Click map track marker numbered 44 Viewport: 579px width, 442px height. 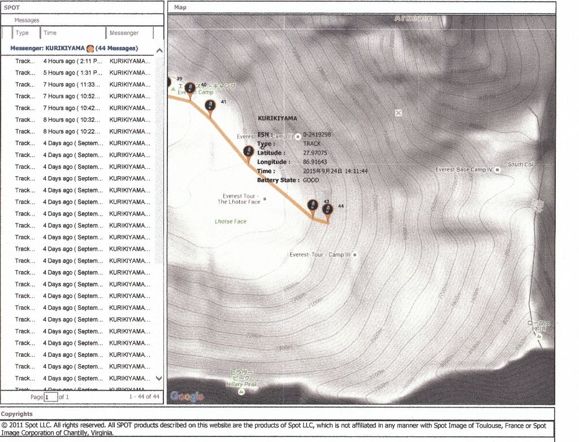coord(327,213)
